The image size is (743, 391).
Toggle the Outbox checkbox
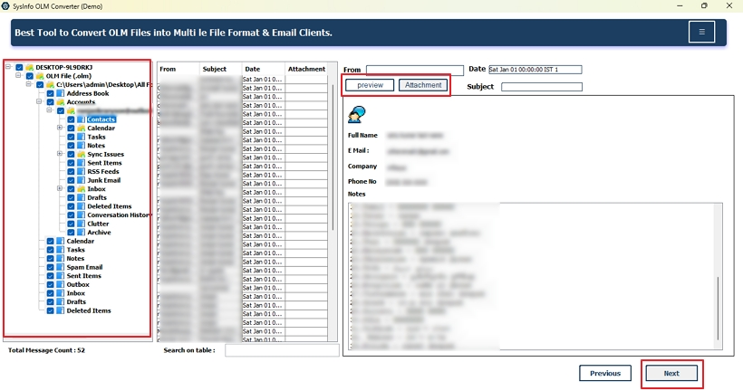coord(50,284)
